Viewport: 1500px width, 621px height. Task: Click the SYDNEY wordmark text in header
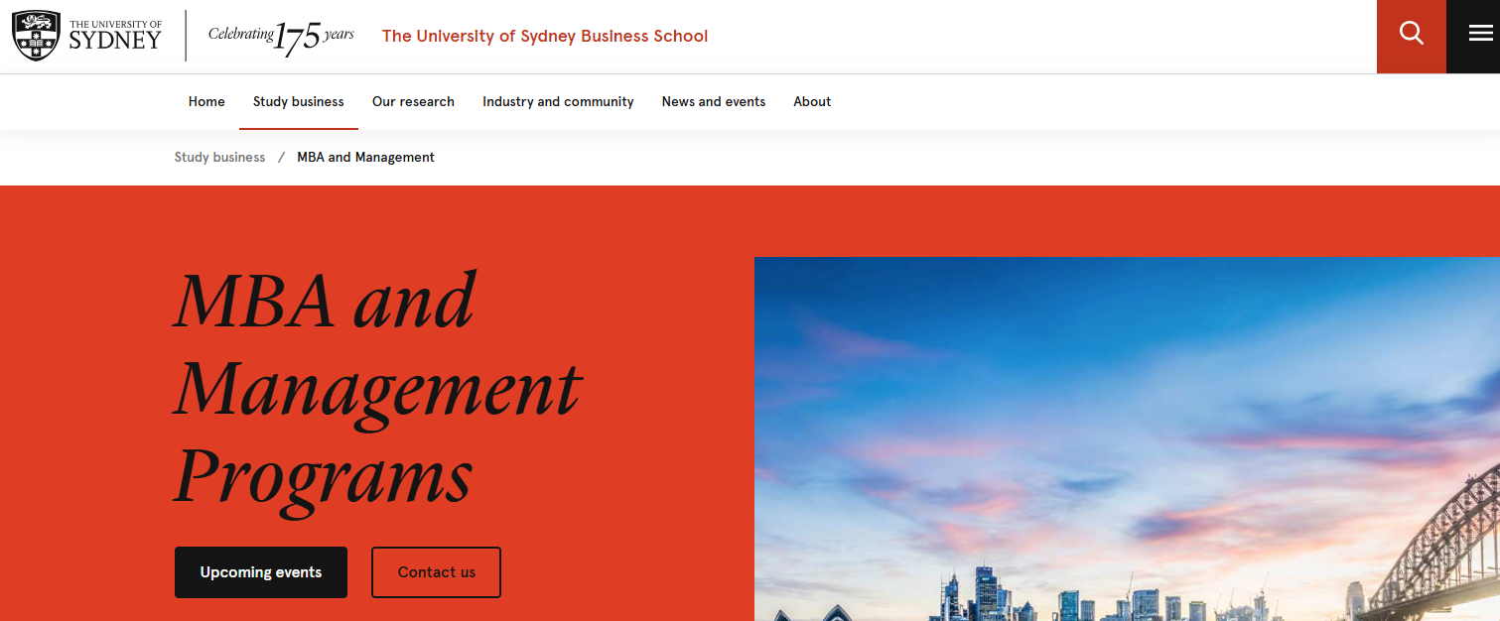(114, 42)
